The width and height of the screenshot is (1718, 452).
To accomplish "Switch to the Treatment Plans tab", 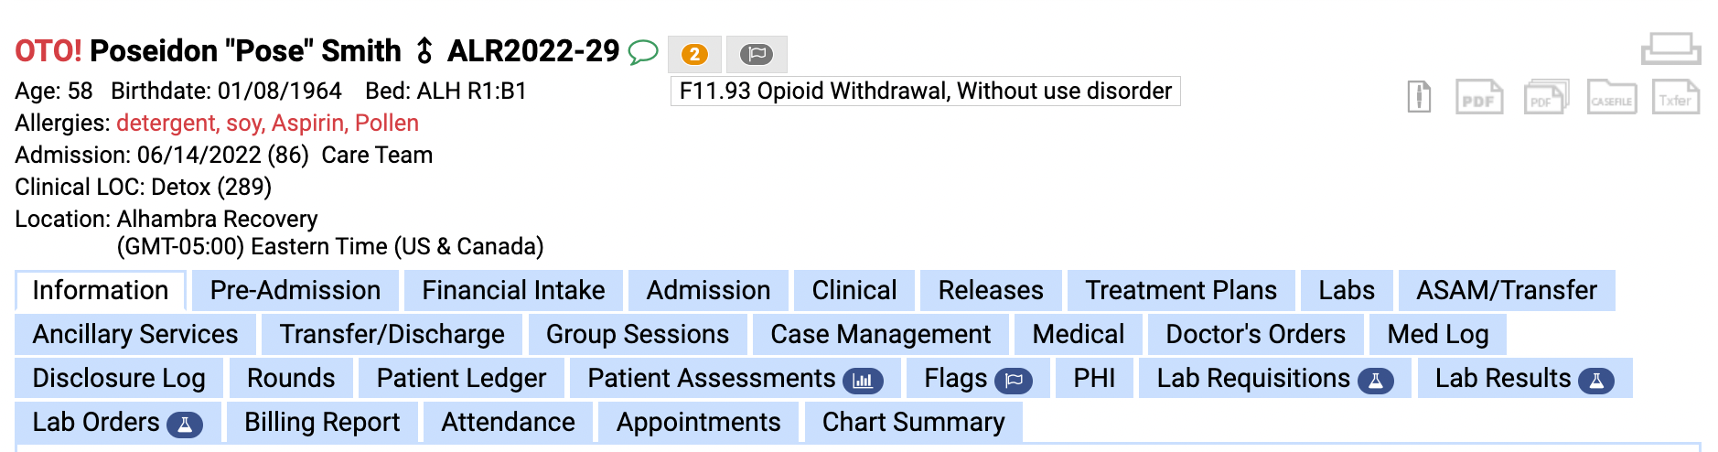I will (x=1180, y=290).
